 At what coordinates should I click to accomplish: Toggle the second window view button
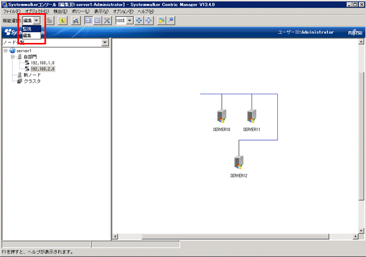(97, 20)
